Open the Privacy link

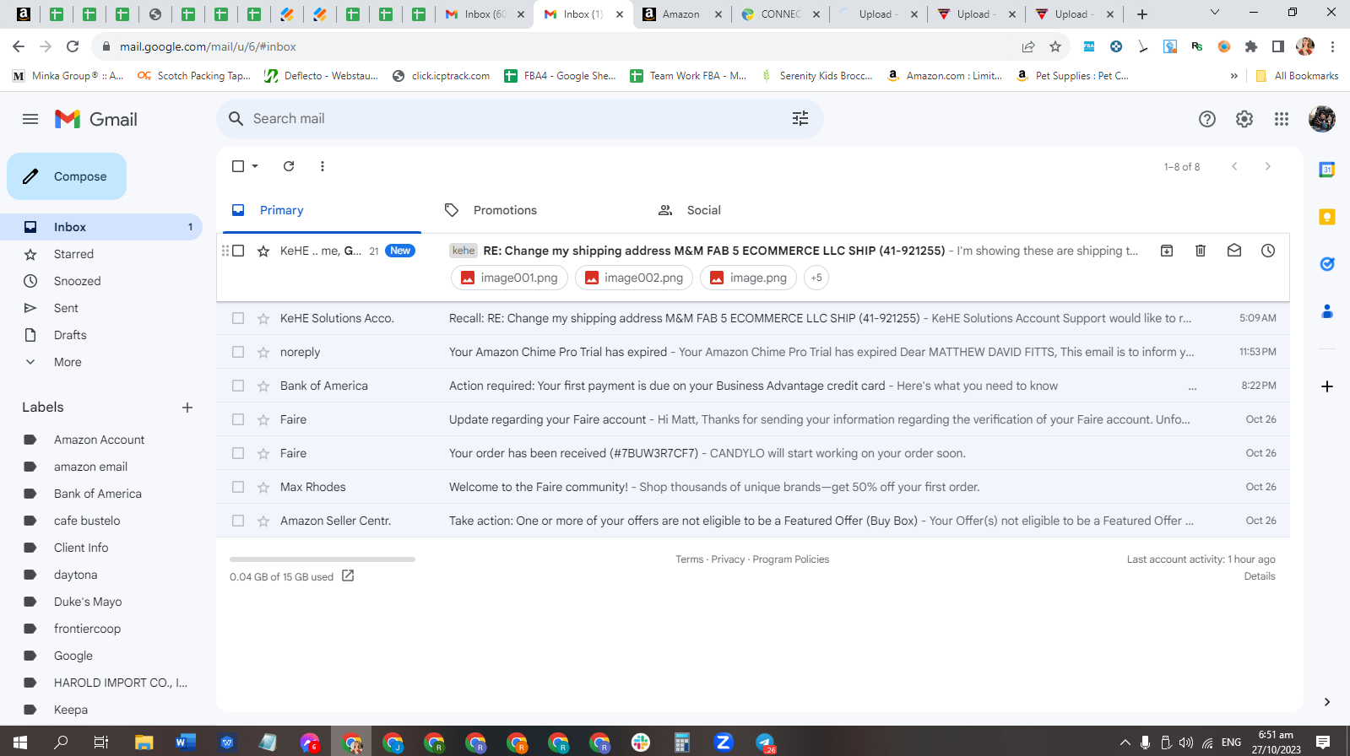[x=728, y=559]
